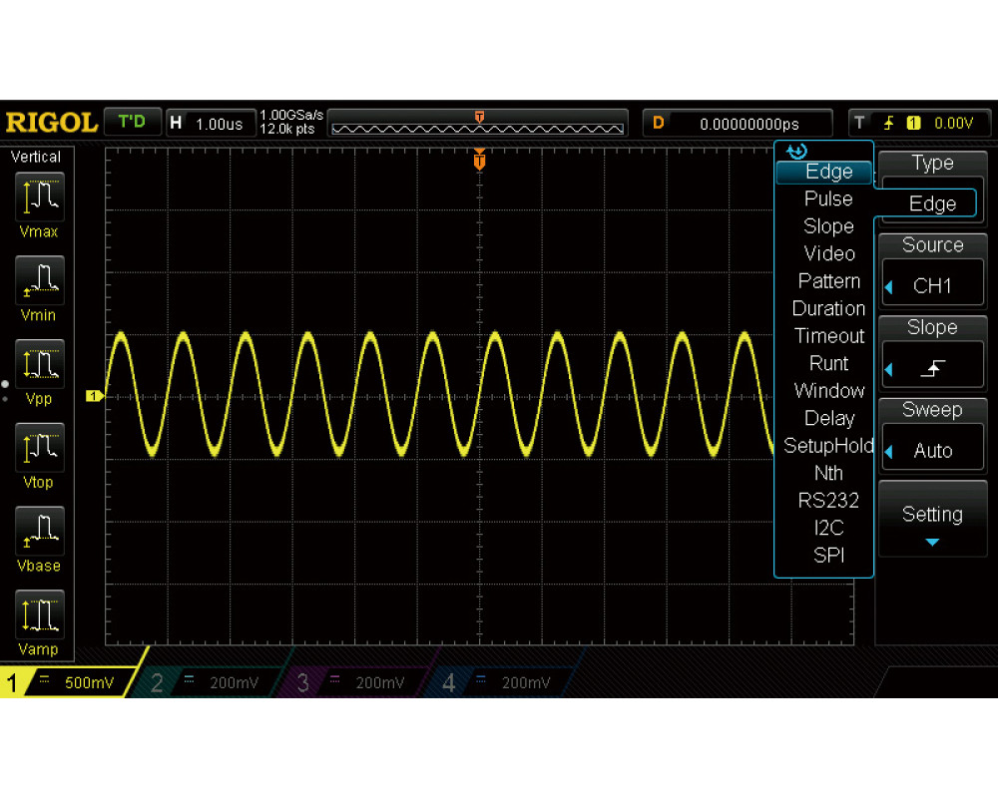Screen dimensions: 998x798
Task: Click the Vpp peak-to-peak measurement icon
Action: pos(40,365)
